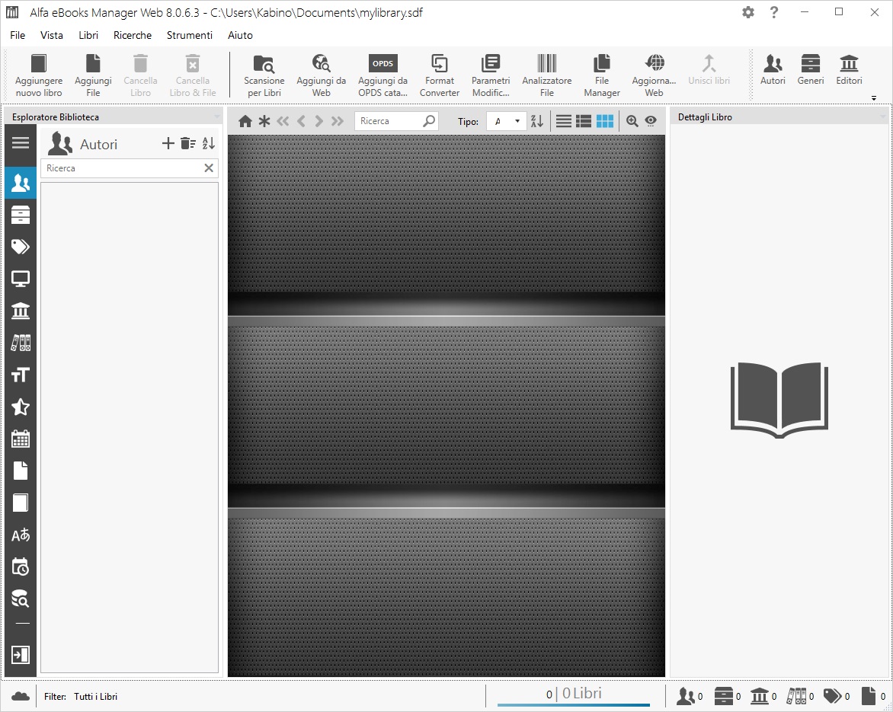Expand Esploratore Biblioteca panel menu
Screen dimensions: 893x712
(216, 117)
